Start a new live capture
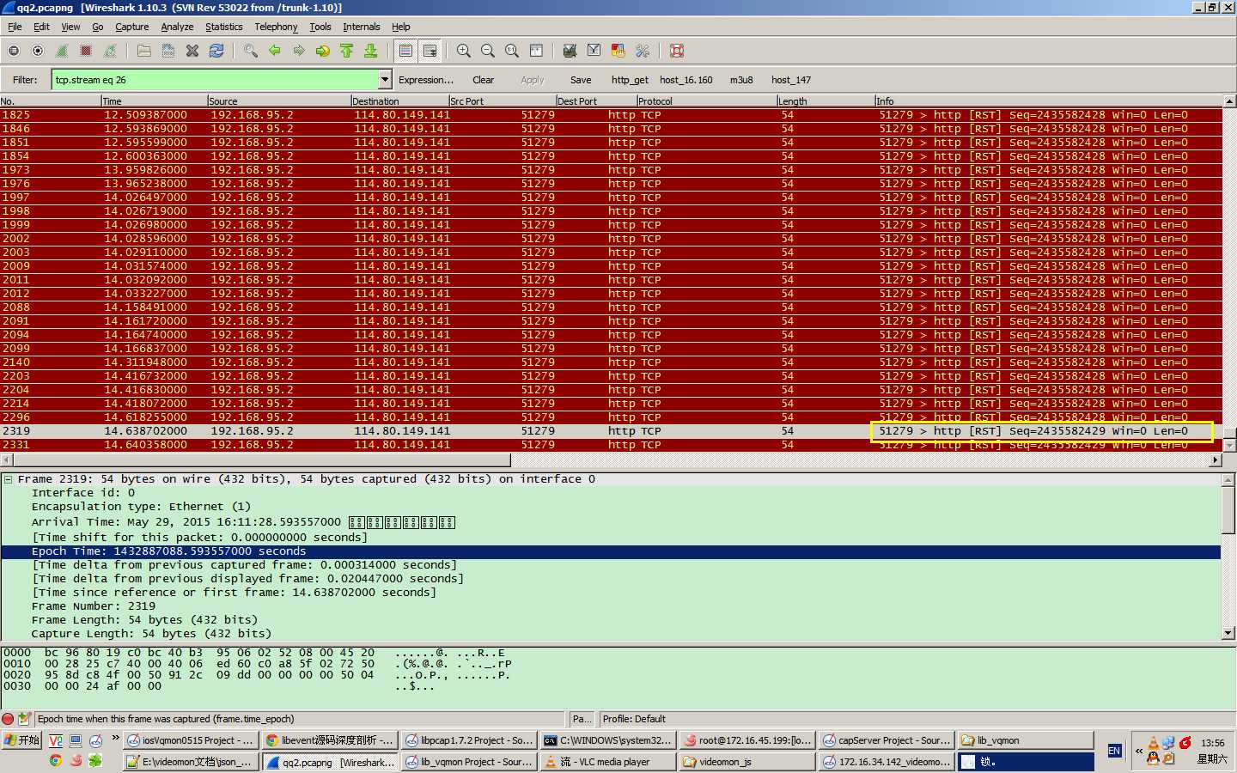Image resolution: width=1237 pixels, height=773 pixels. click(62, 51)
